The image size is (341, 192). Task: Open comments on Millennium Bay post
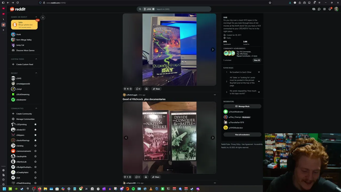[x=138, y=89]
